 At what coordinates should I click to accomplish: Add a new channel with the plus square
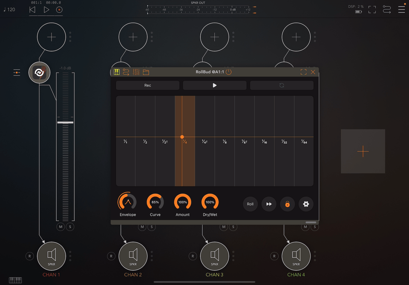coord(363,151)
